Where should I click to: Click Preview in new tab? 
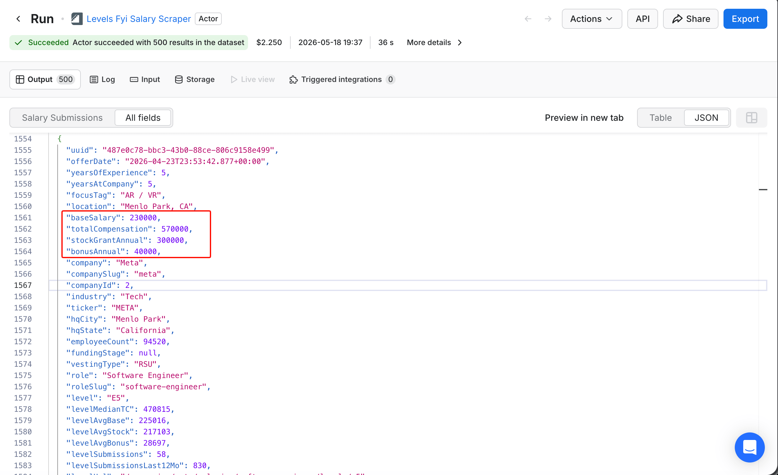[x=584, y=118]
